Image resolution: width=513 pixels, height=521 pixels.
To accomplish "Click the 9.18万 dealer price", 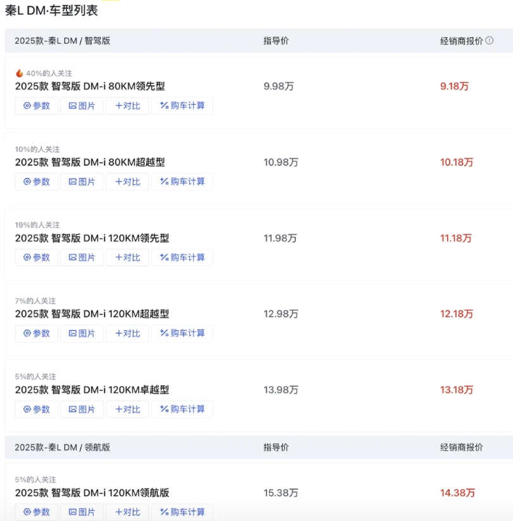I will [x=454, y=86].
